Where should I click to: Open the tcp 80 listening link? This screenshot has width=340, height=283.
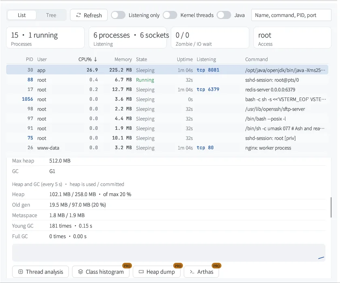coord(205,148)
